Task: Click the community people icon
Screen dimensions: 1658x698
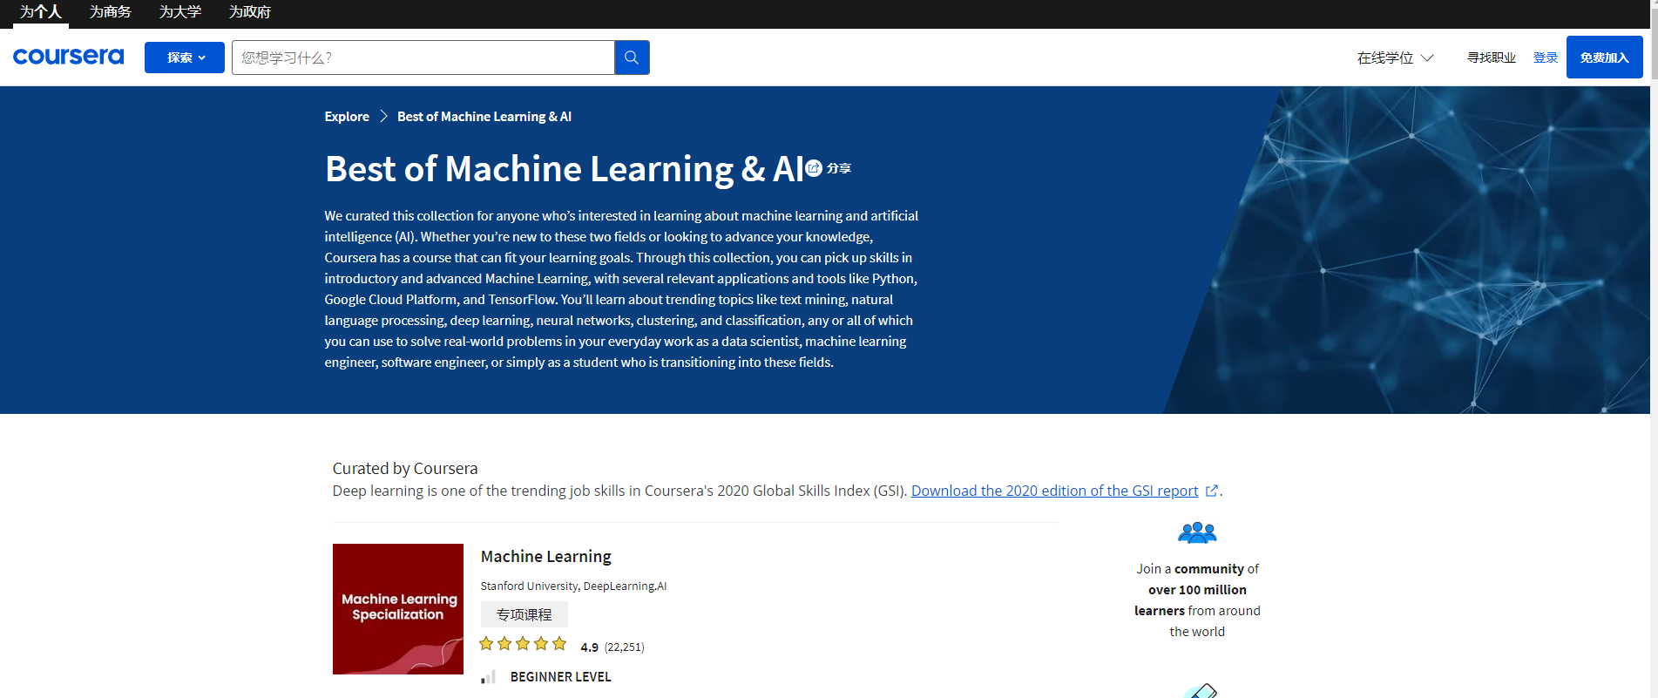Action: (1197, 532)
